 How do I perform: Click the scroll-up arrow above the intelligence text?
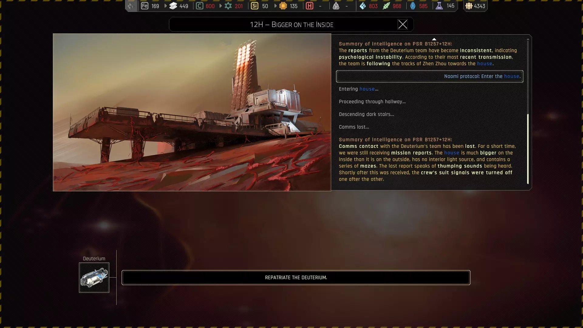tap(434, 39)
